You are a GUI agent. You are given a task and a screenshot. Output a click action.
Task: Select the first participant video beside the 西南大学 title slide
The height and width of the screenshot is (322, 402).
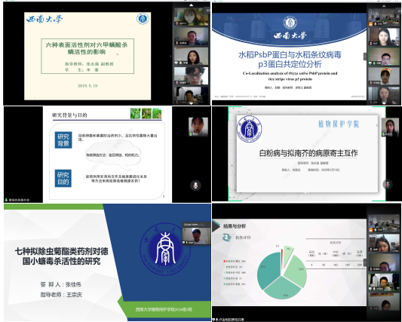pos(192,17)
